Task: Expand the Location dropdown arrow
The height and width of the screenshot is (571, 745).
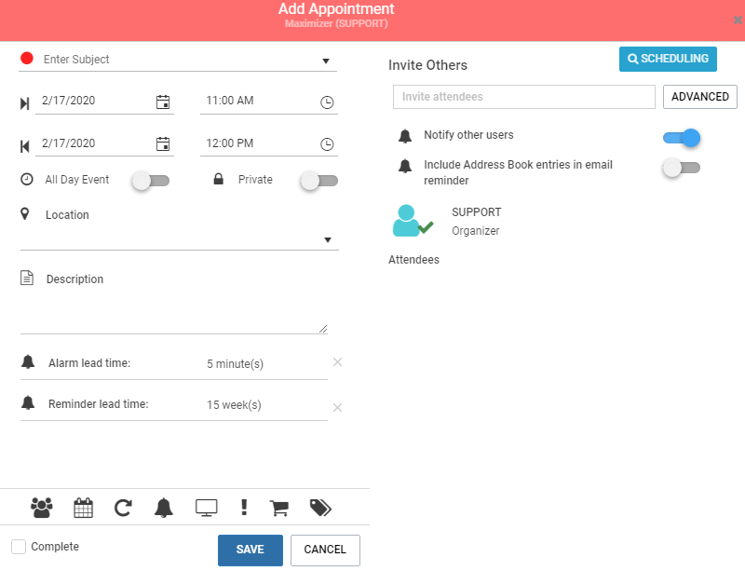Action: [328, 240]
